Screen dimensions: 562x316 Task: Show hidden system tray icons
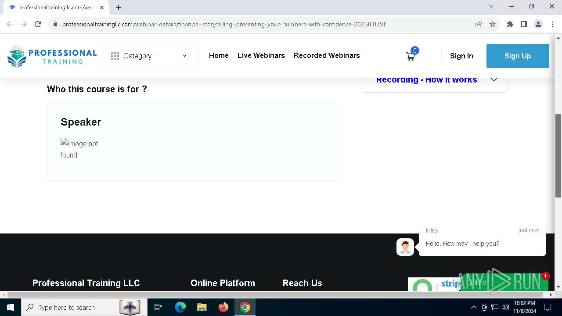473,307
